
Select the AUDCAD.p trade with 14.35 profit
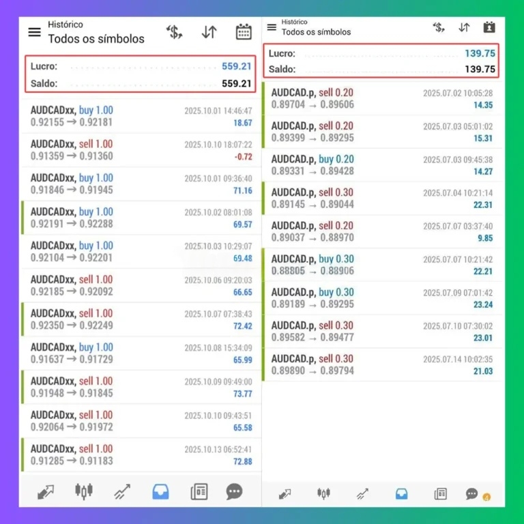pyautogui.click(x=382, y=99)
